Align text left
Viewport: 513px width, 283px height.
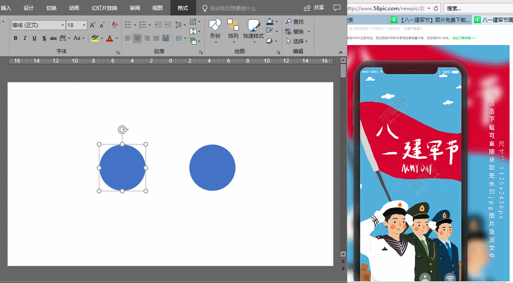pos(128,38)
